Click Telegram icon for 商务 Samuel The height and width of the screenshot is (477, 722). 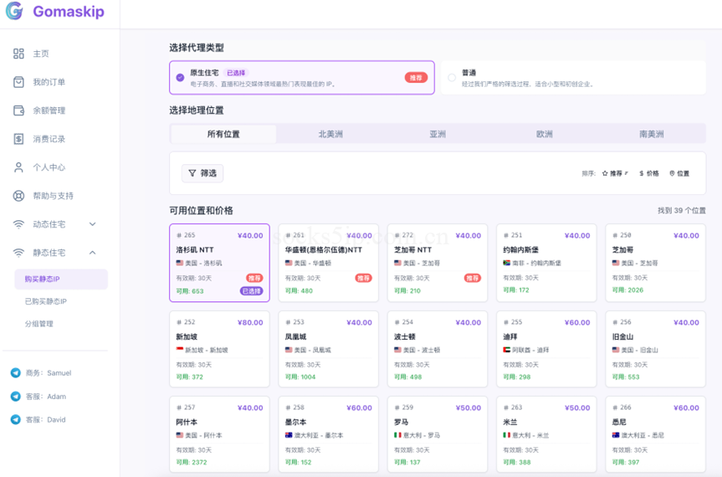tap(15, 373)
